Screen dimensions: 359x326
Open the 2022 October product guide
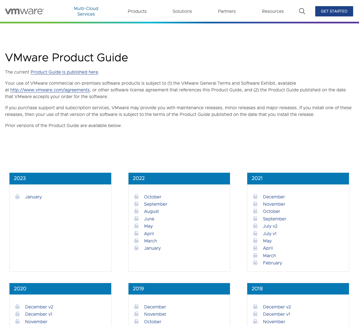pyautogui.click(x=152, y=197)
